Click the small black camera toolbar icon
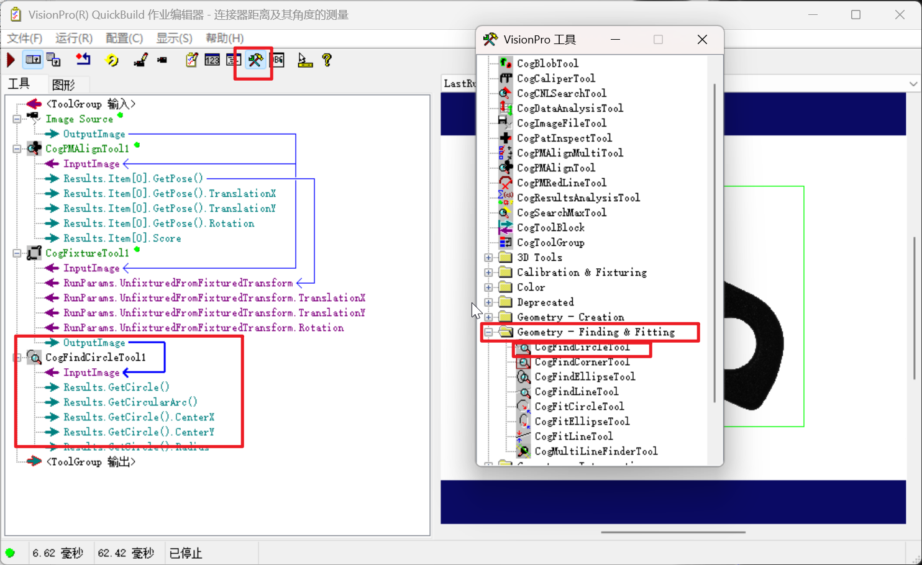Image resolution: width=922 pixels, height=565 pixels. point(162,60)
